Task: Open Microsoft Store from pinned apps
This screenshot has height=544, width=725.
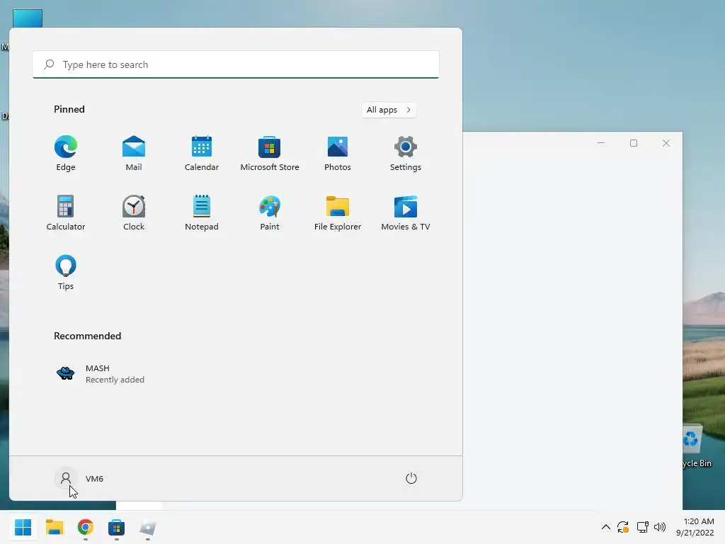Action: click(270, 154)
